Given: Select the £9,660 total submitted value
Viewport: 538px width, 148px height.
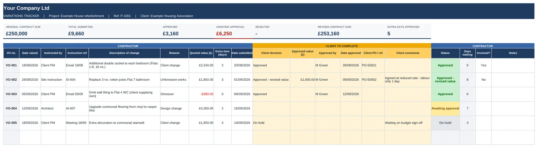Looking at the screenshot, I should point(76,34).
